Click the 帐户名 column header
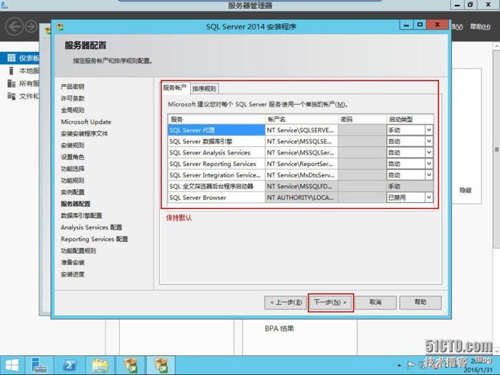The height and width of the screenshot is (375, 500). pyautogui.click(x=301, y=119)
